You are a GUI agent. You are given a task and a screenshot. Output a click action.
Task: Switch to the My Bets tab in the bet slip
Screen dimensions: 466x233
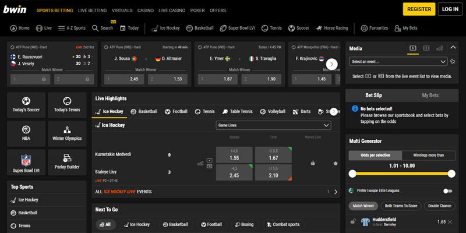tap(430, 96)
